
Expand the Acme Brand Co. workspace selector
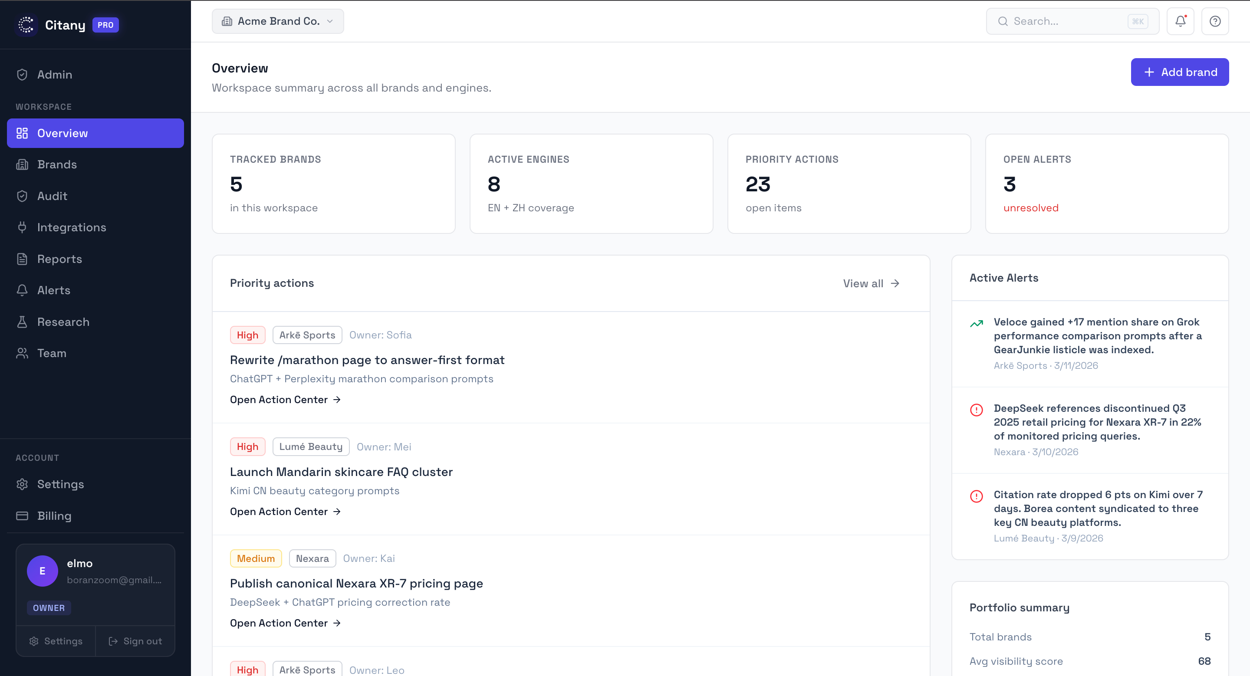click(x=278, y=21)
